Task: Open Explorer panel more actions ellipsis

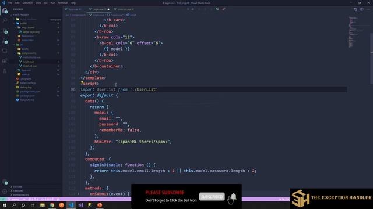Action: click(x=57, y=9)
